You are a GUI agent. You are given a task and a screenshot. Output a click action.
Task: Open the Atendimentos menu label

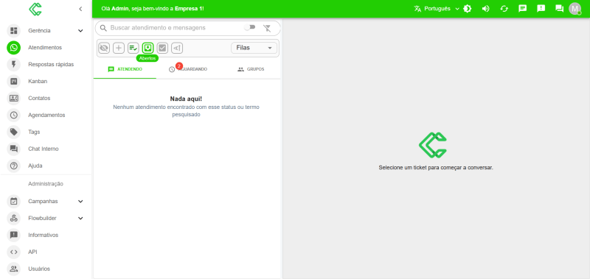point(45,48)
